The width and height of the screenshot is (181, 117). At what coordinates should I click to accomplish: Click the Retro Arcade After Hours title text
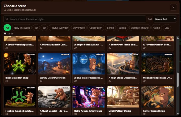point(88,111)
